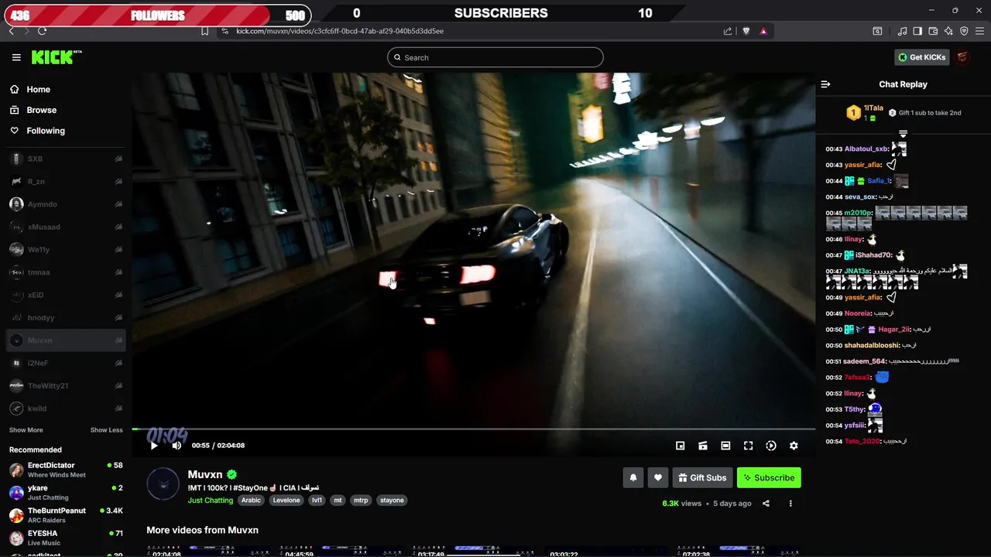Collapse the Chat Replay panel
The image size is (991, 557).
(825, 84)
